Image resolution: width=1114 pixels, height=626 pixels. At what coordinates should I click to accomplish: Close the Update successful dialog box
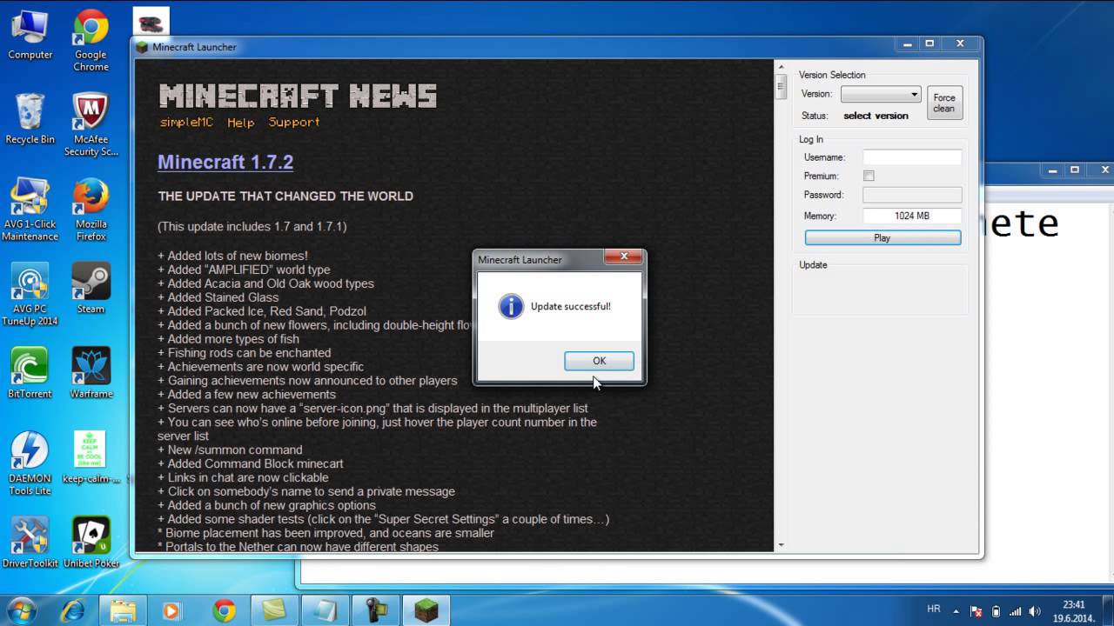tap(623, 257)
